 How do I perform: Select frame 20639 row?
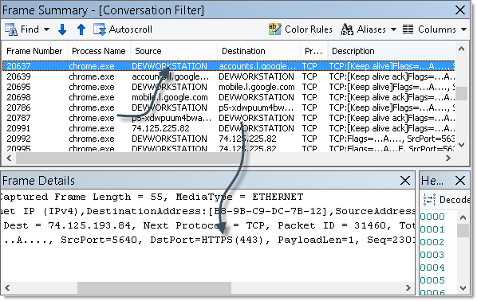[229, 76]
